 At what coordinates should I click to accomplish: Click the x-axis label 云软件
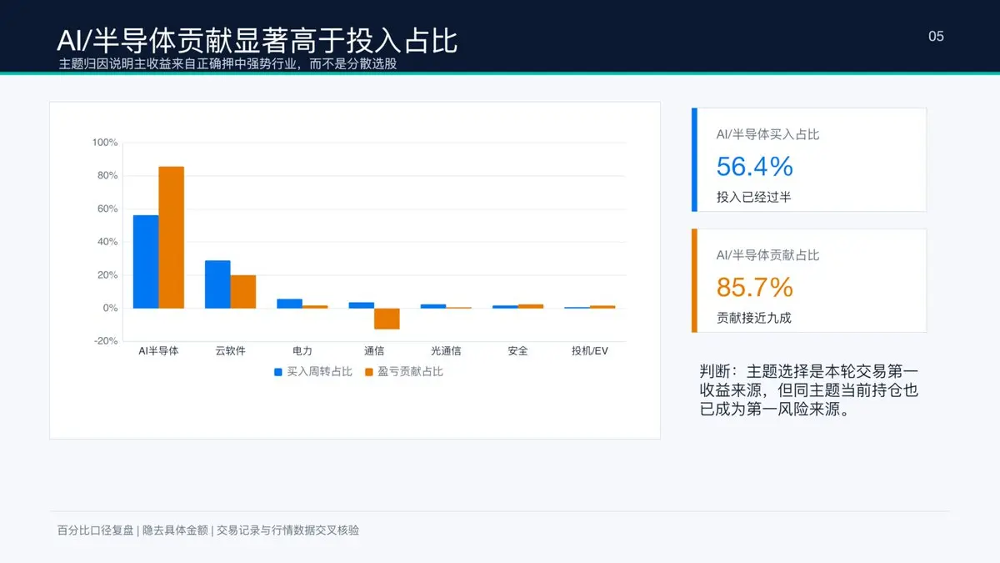(230, 351)
